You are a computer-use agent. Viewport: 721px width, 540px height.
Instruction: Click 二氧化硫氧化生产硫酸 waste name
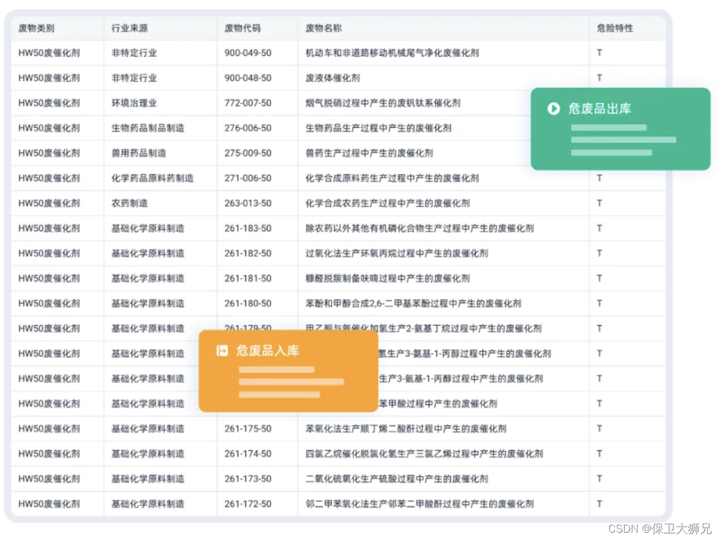coord(397,479)
